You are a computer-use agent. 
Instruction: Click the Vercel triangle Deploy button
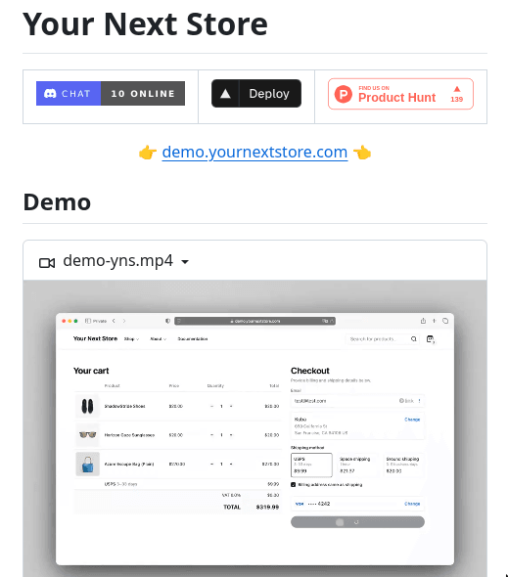[x=256, y=94]
